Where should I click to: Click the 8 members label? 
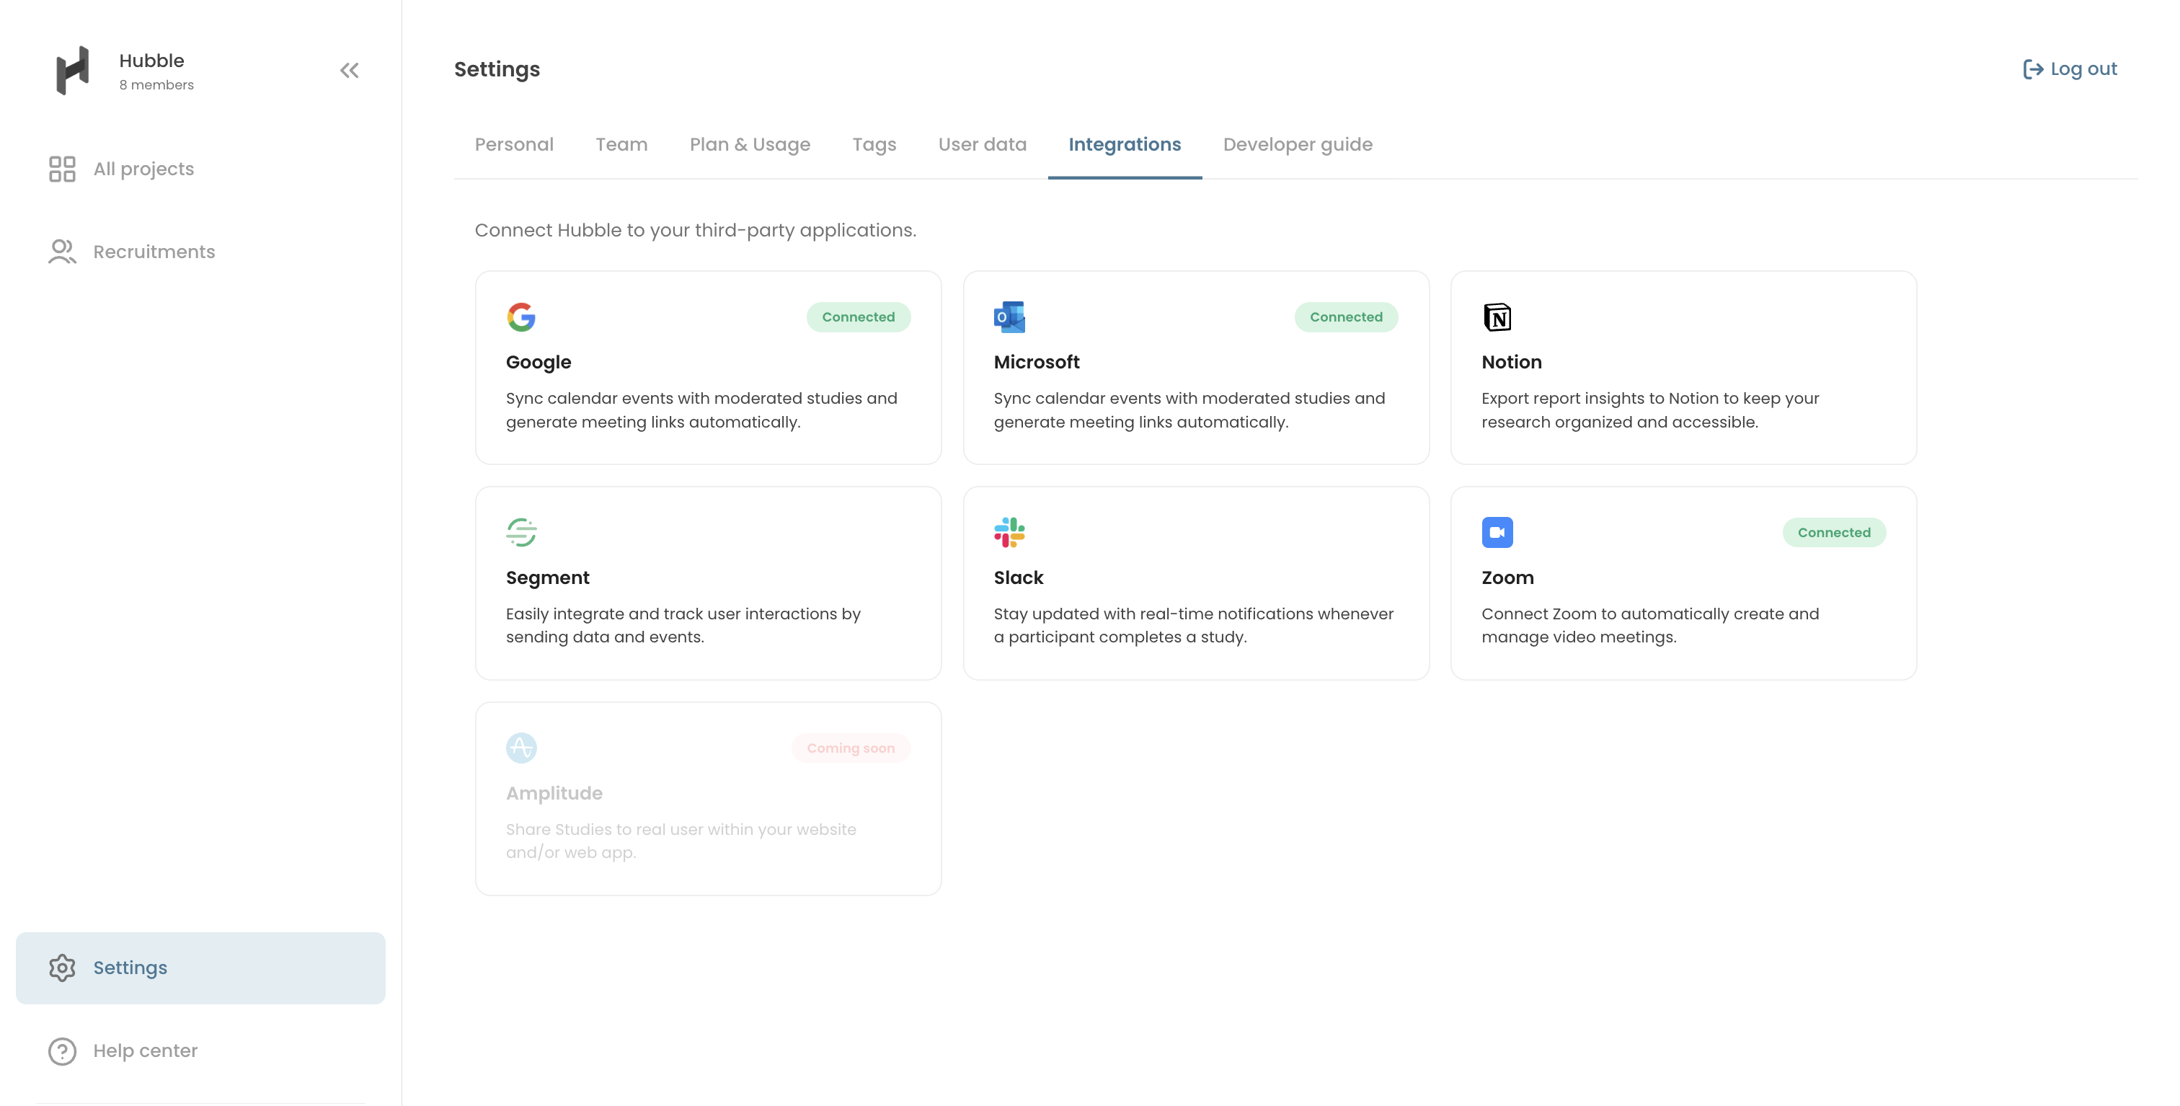pyautogui.click(x=156, y=86)
